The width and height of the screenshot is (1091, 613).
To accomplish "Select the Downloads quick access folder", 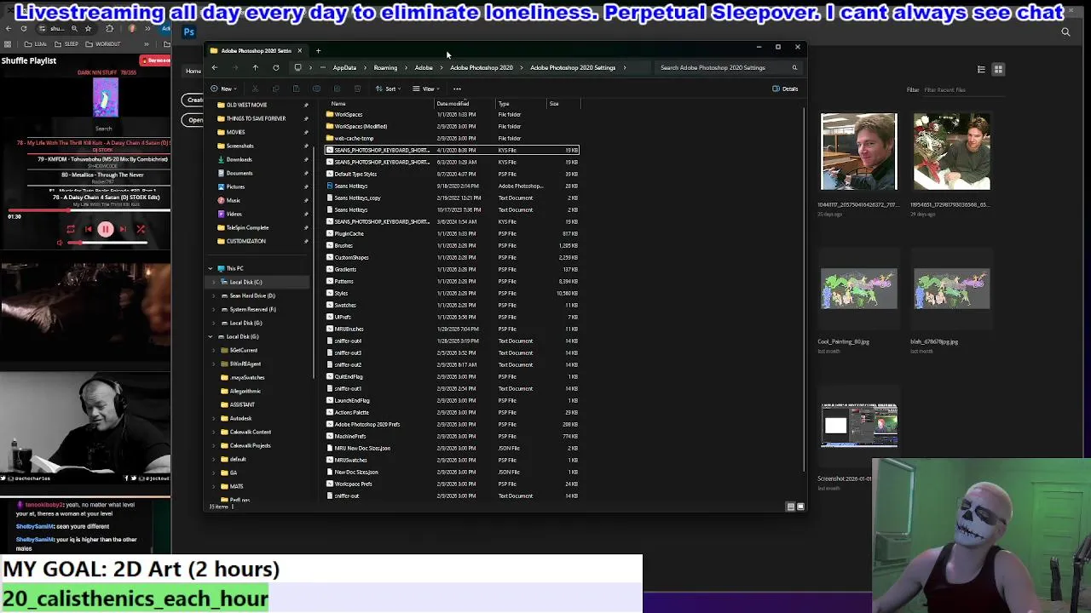I will (x=240, y=159).
